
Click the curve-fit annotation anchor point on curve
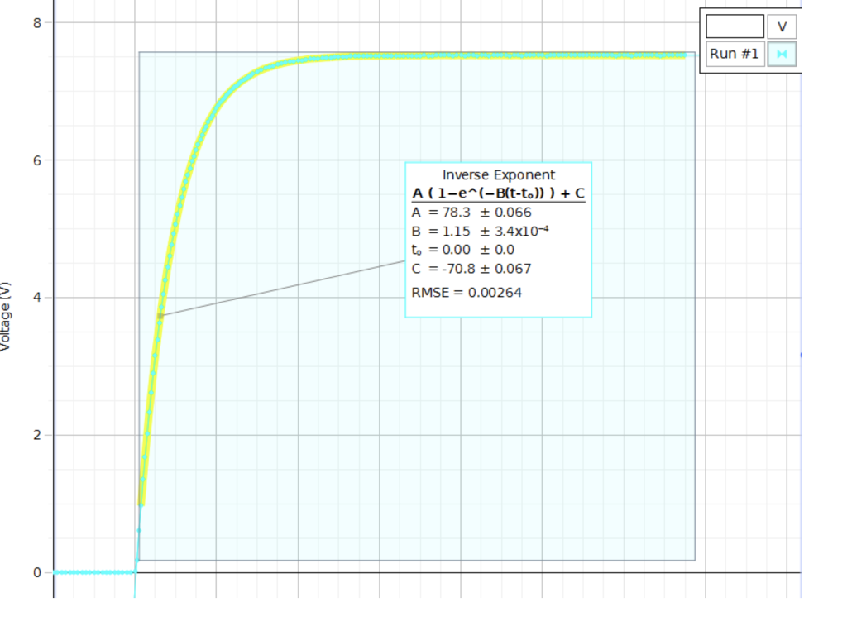tap(160, 316)
